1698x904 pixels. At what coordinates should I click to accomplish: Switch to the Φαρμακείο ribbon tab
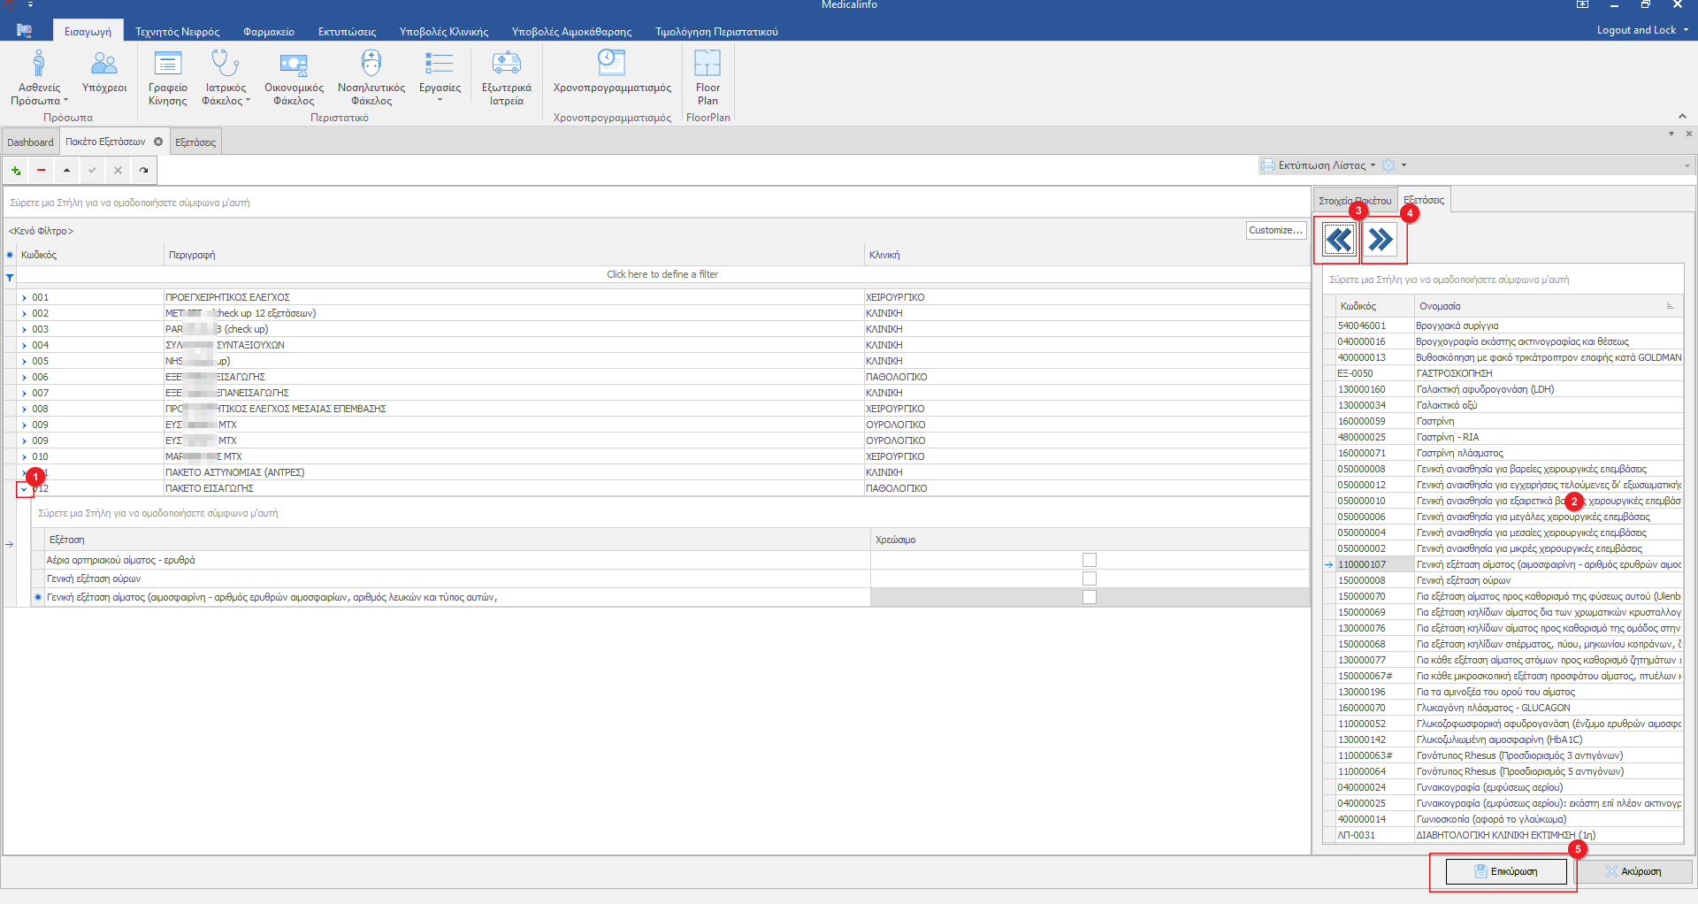[x=269, y=32]
